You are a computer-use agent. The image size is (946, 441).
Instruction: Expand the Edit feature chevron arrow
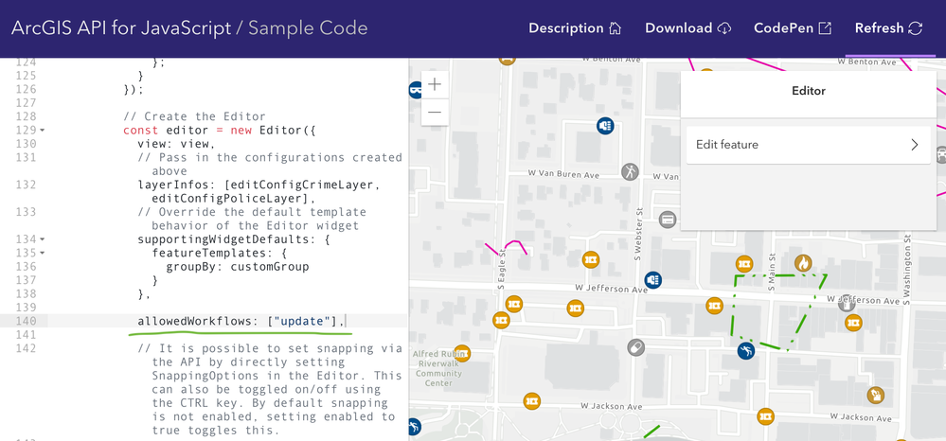coord(914,145)
